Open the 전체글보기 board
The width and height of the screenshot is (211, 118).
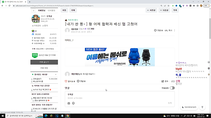pos(37,79)
